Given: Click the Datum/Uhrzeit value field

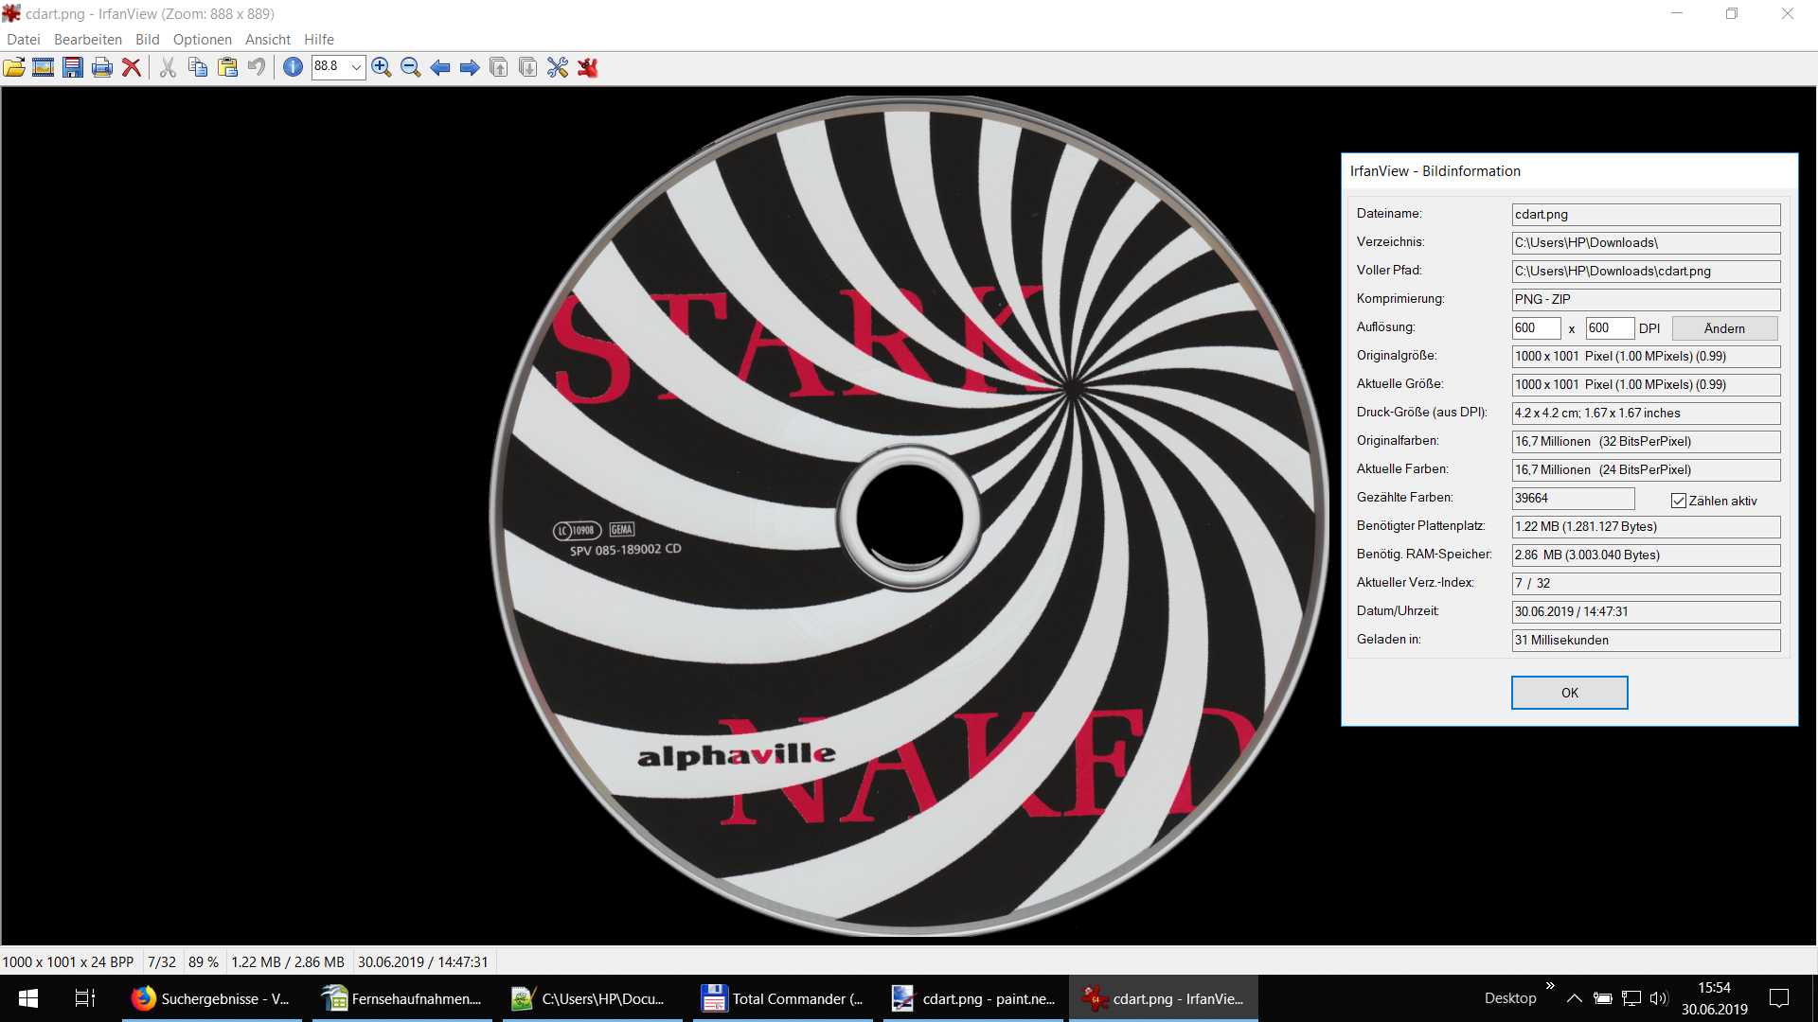Looking at the screenshot, I should (1646, 612).
